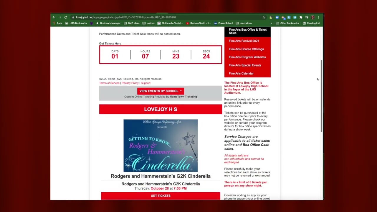Click the address bar URL
This screenshot has width=377, height=212.
(126, 17)
